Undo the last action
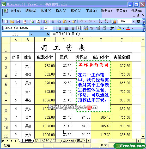Image resolution: width=146 pixels, height=149 pixels. tap(81, 21)
